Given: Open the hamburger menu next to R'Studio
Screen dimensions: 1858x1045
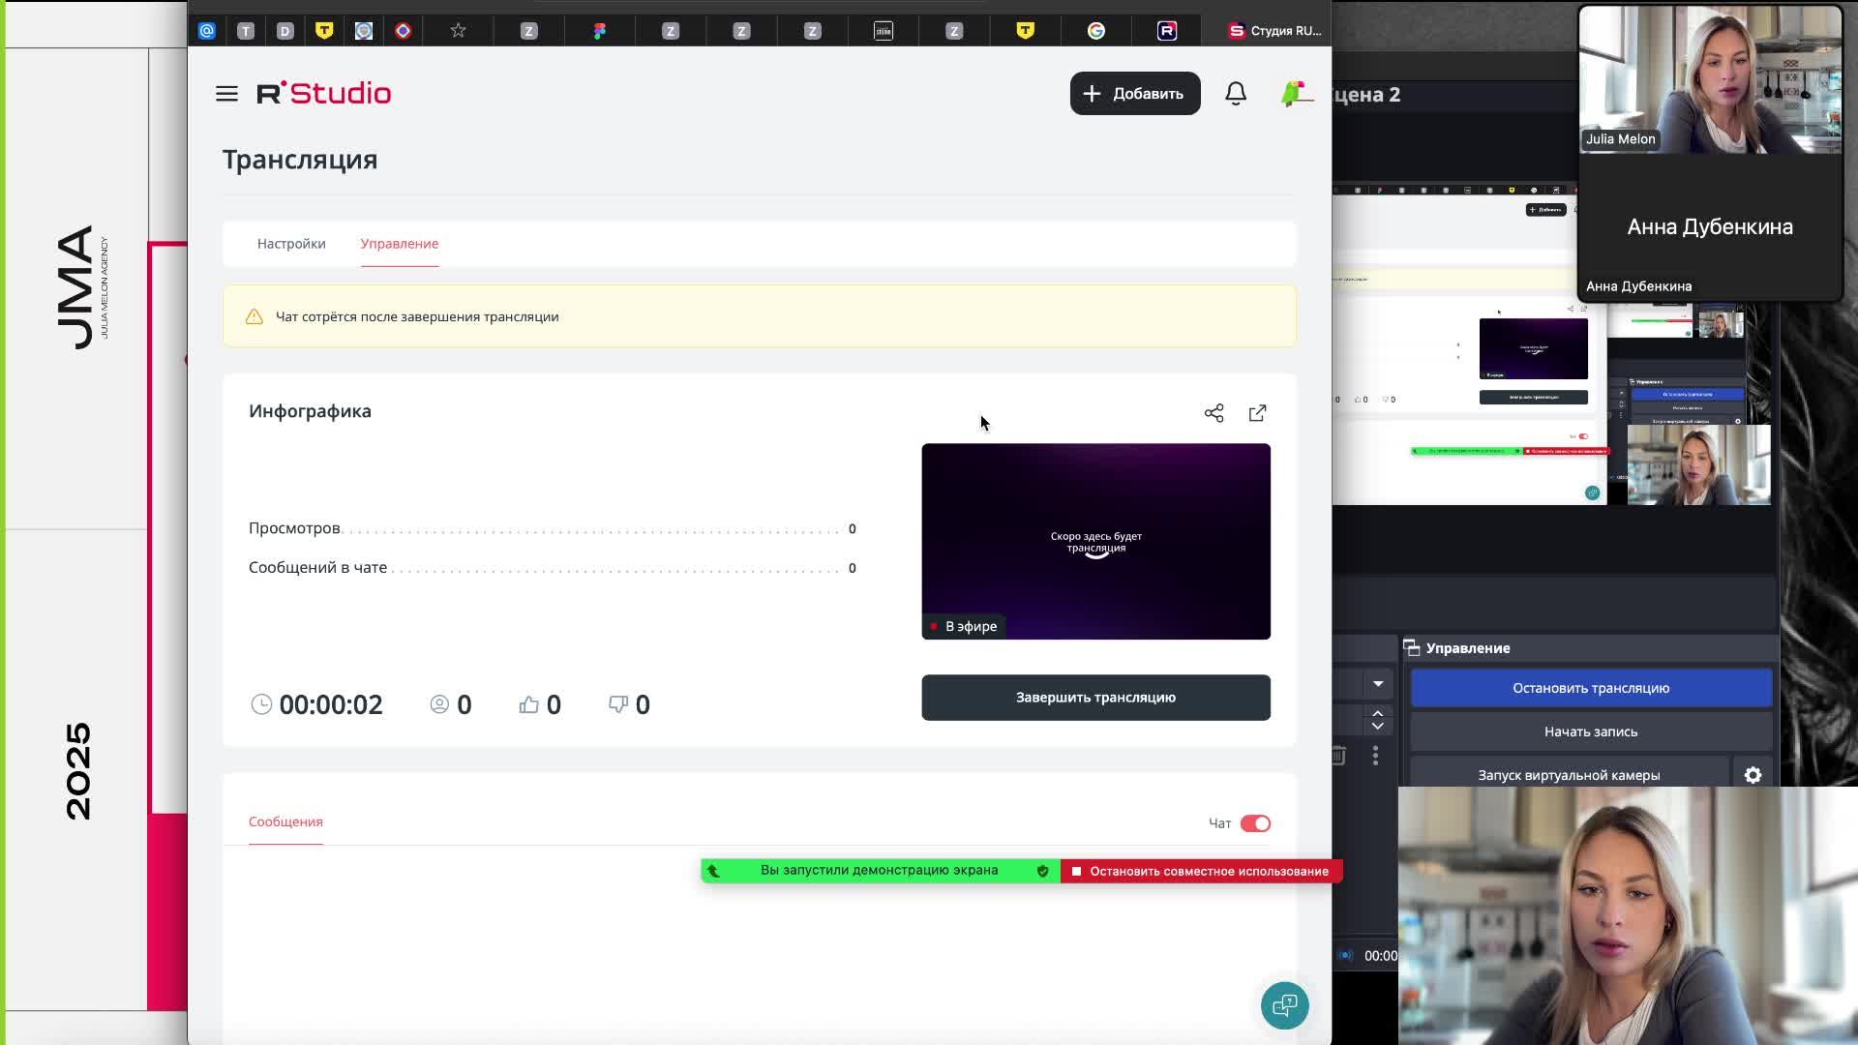Looking at the screenshot, I should pos(226,94).
